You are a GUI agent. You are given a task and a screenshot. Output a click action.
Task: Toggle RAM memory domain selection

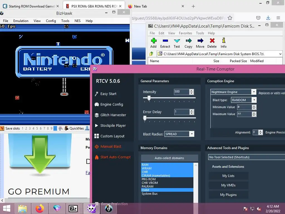167,165
